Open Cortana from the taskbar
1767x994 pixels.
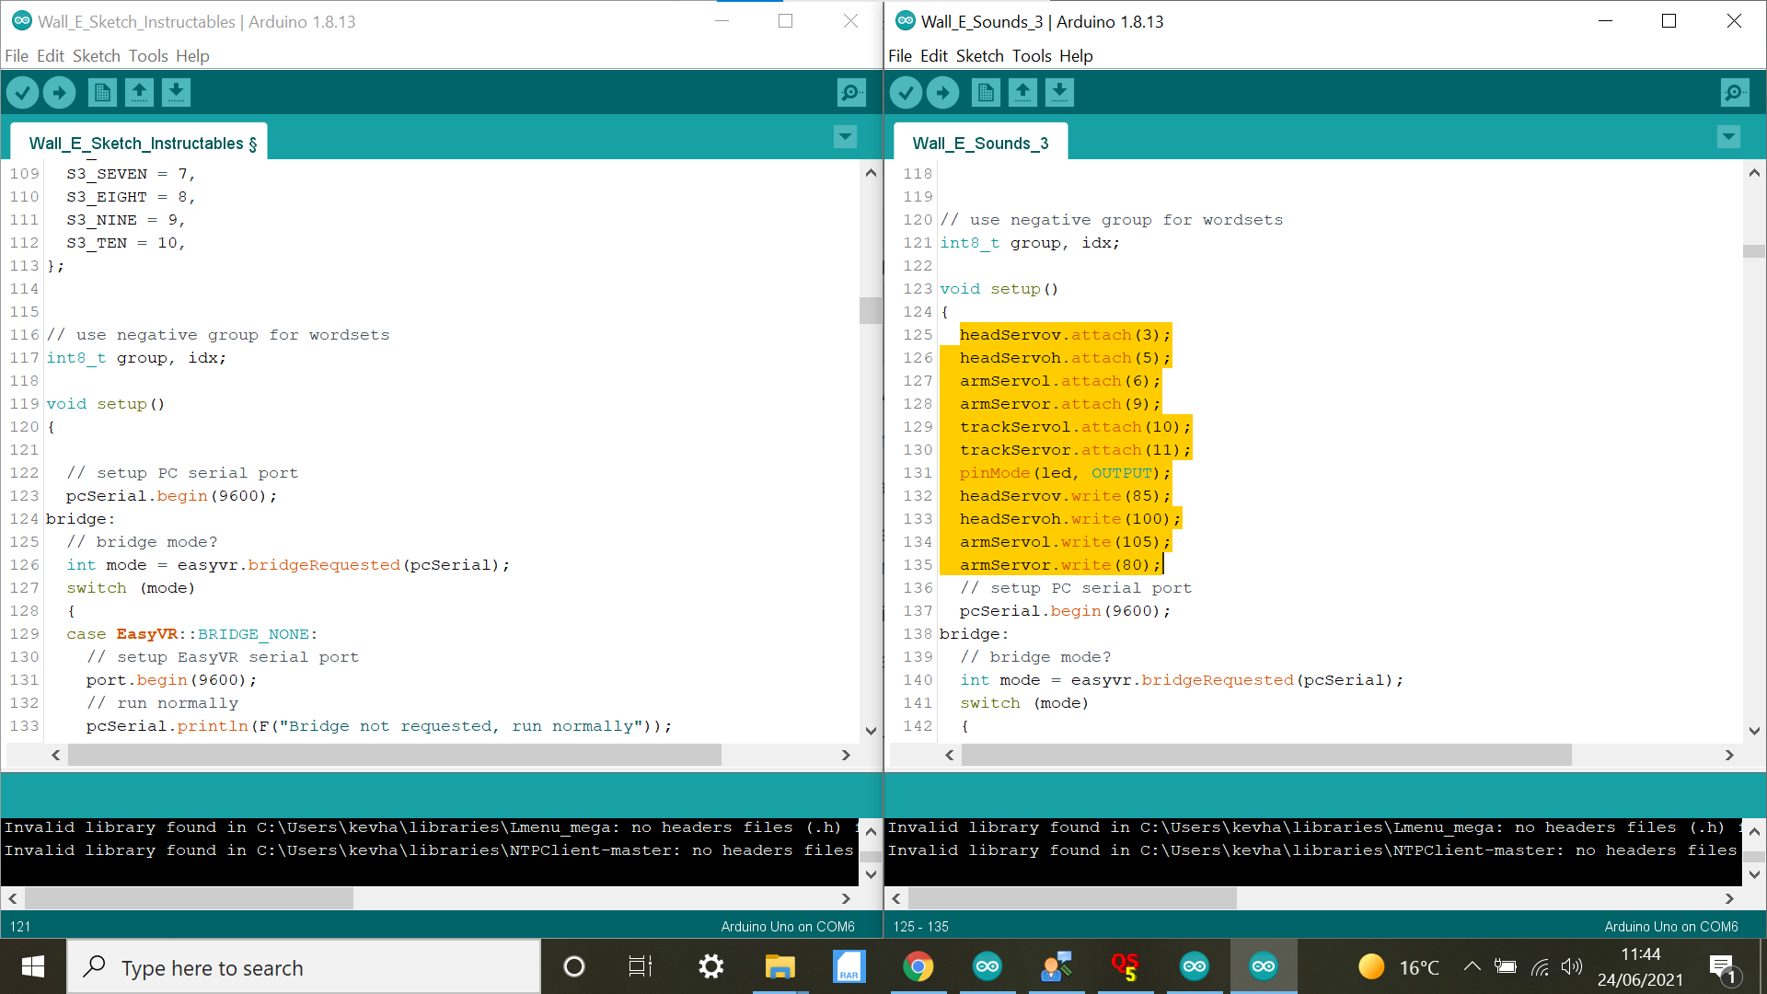tap(573, 966)
